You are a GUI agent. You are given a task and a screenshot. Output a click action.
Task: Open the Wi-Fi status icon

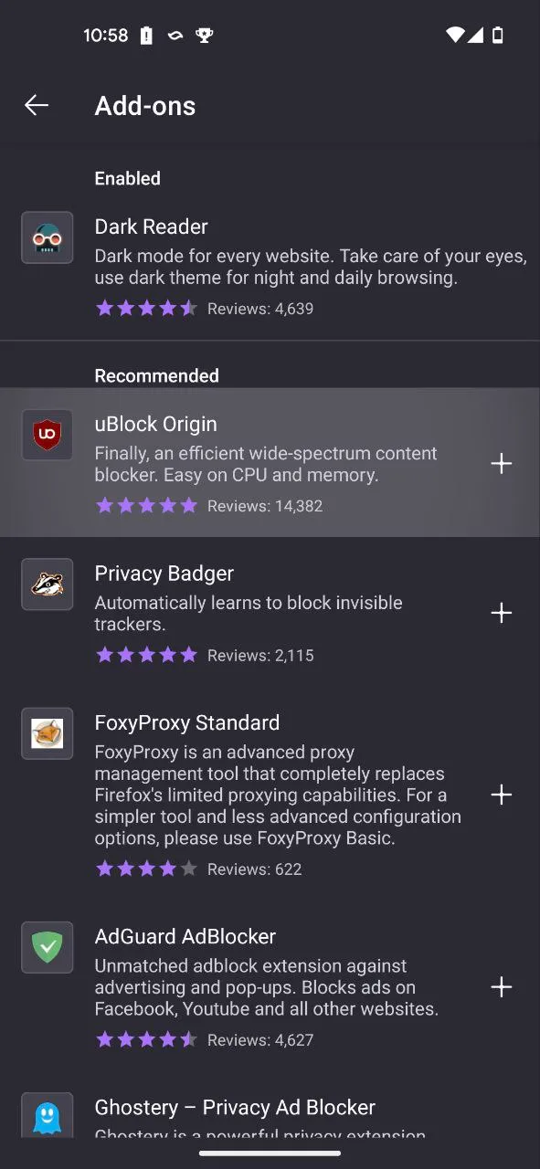point(454,35)
